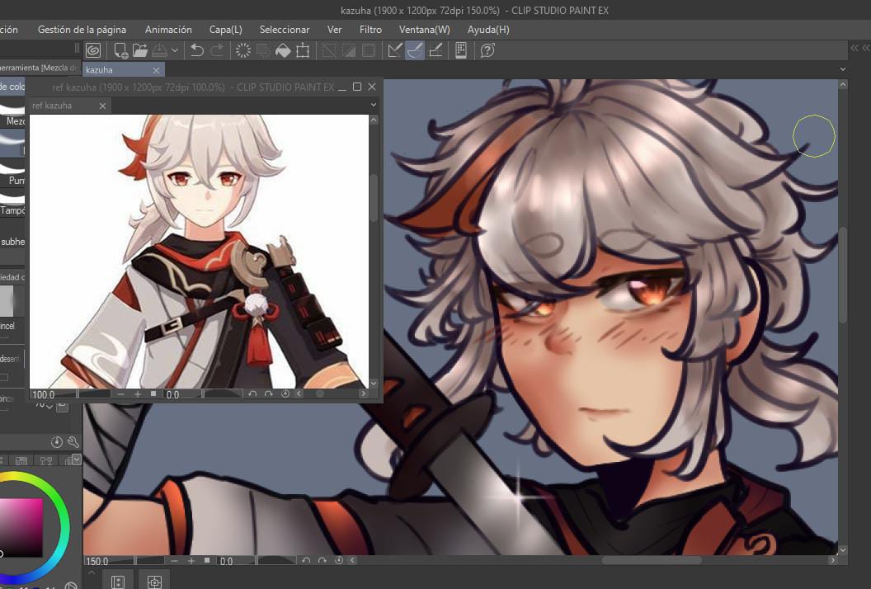Click the Invert selected area icon
Screen dimensions: 871x589
tap(348, 50)
